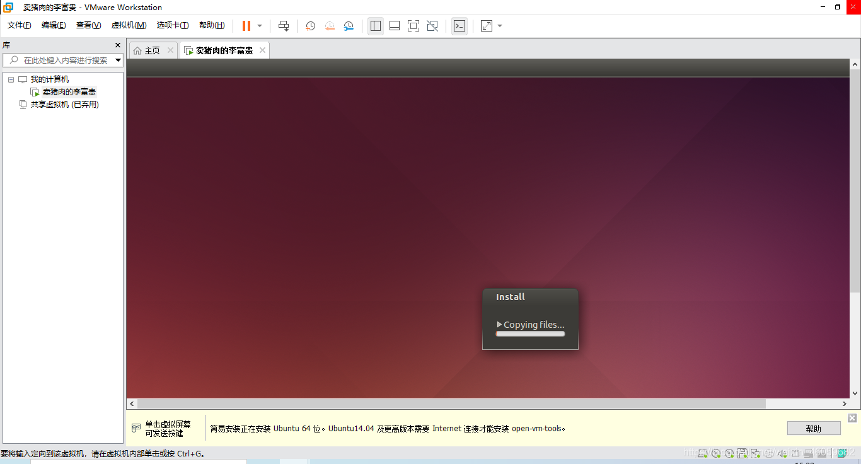The height and width of the screenshot is (464, 861).
Task: Open the 查看 menu
Action: click(x=88, y=25)
